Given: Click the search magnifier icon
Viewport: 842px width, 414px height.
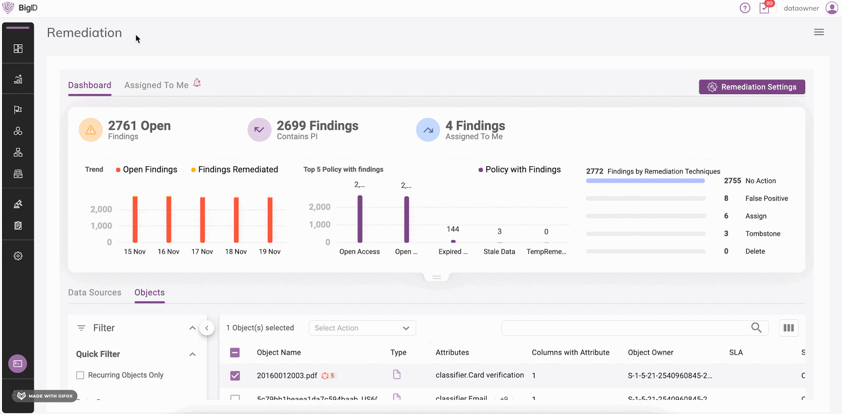Looking at the screenshot, I should pyautogui.click(x=756, y=328).
